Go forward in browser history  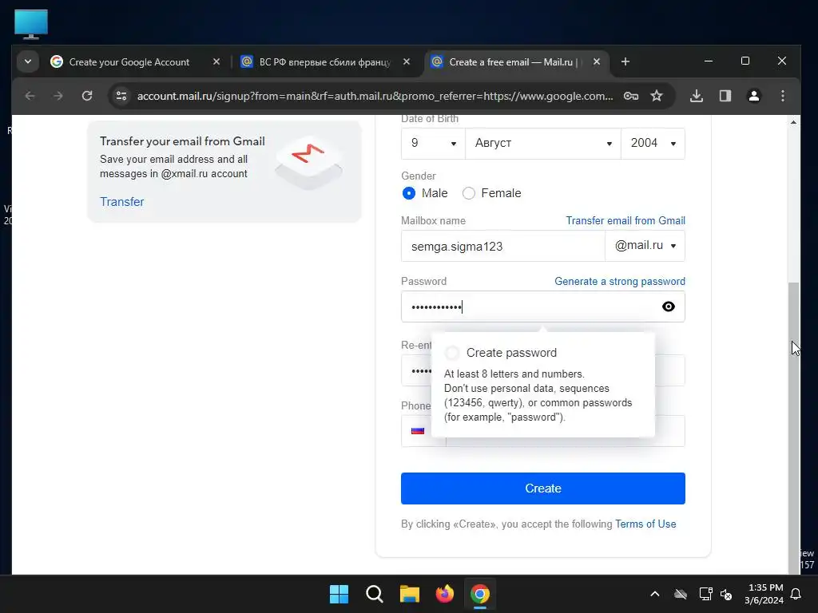(x=58, y=96)
